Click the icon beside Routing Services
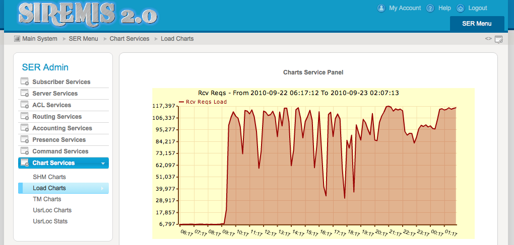The image size is (514, 245). [25, 117]
